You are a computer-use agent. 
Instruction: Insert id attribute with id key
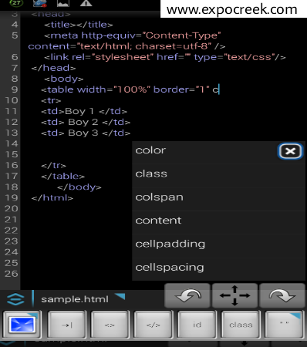coord(197,325)
